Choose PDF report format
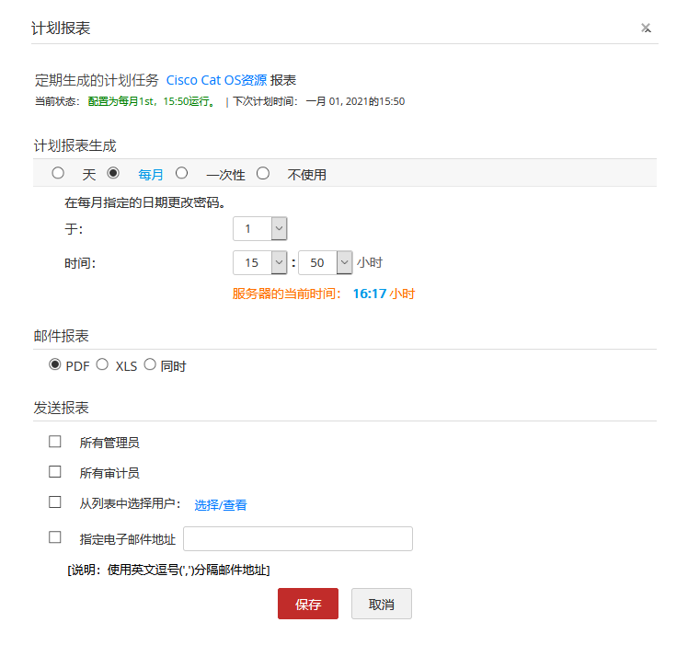This screenshot has width=688, height=657. [55, 364]
